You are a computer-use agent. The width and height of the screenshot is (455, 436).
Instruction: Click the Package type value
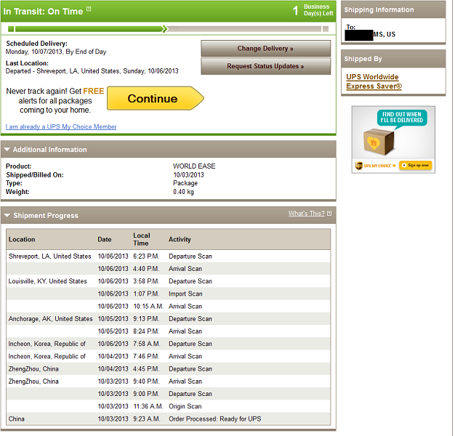click(185, 183)
